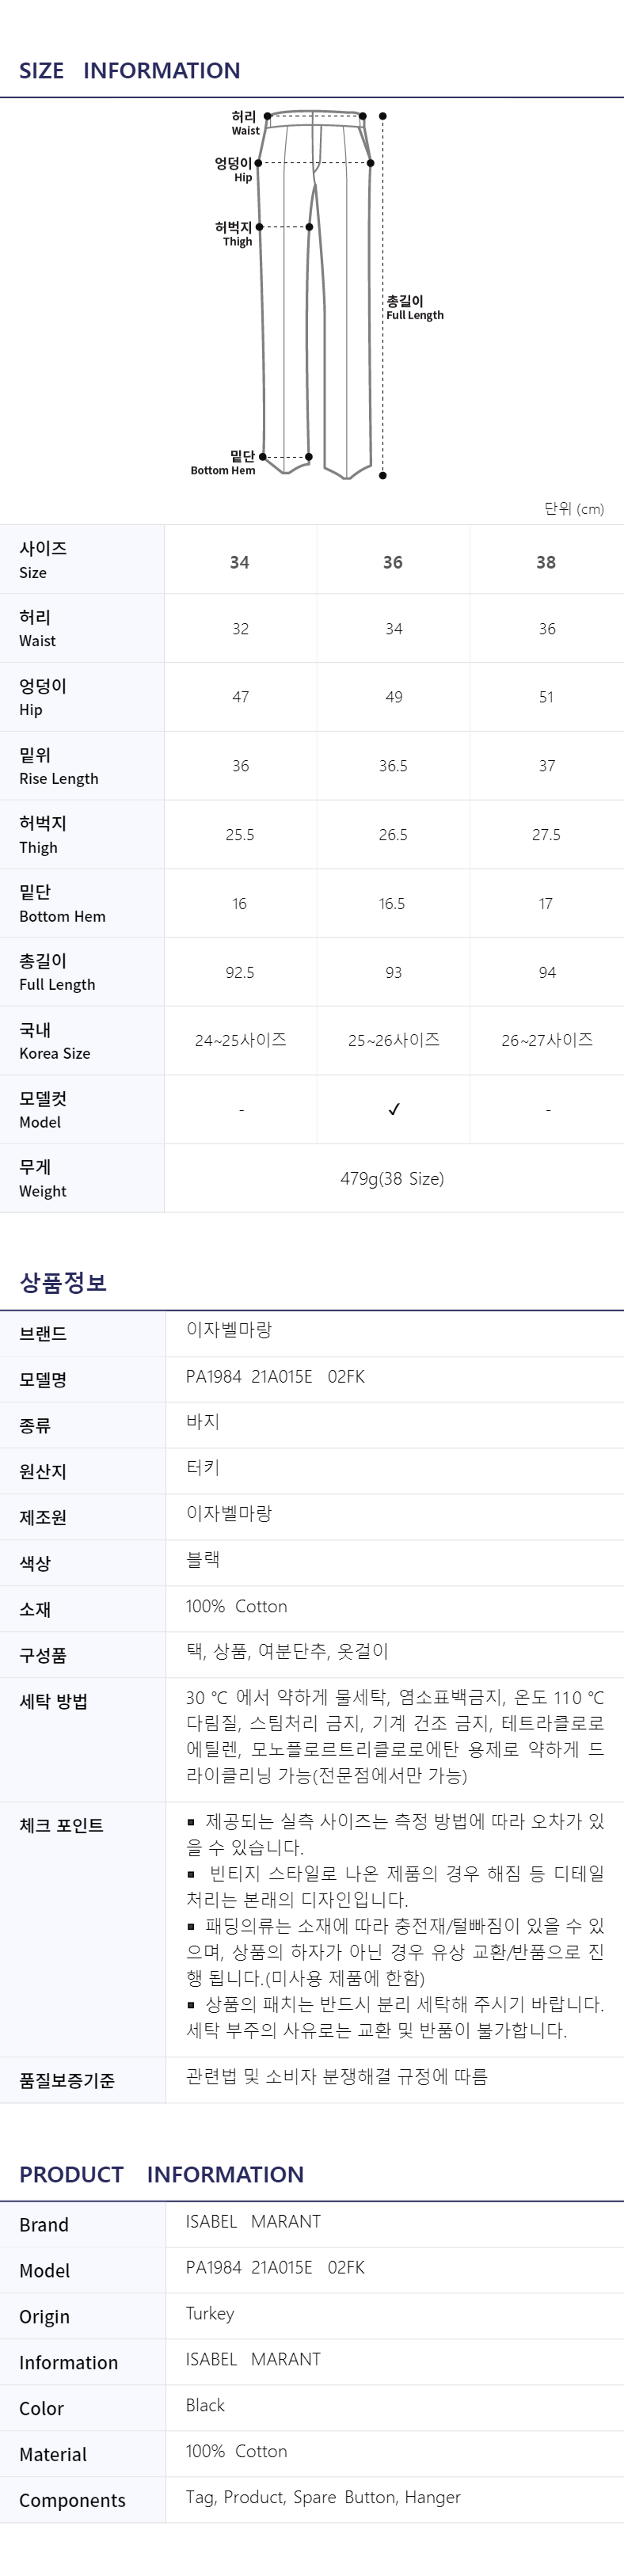
Task: Click the 100% Cotton value in Material row
Action: pos(236,2451)
